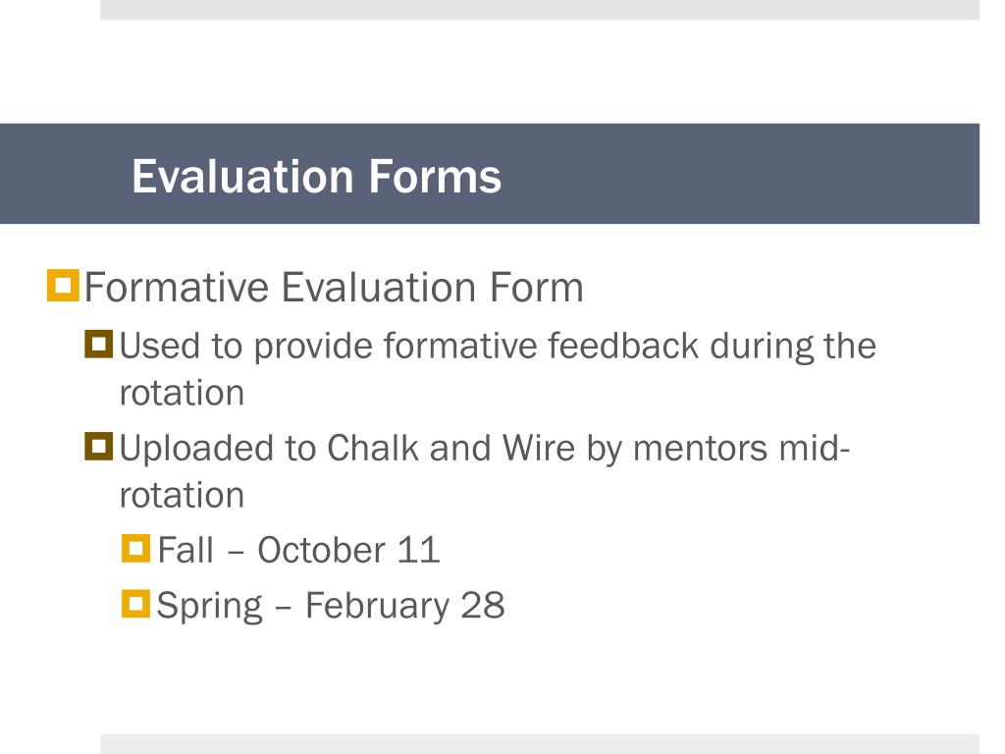Click the yellow bullet beside Fall – October 11

(x=135, y=549)
